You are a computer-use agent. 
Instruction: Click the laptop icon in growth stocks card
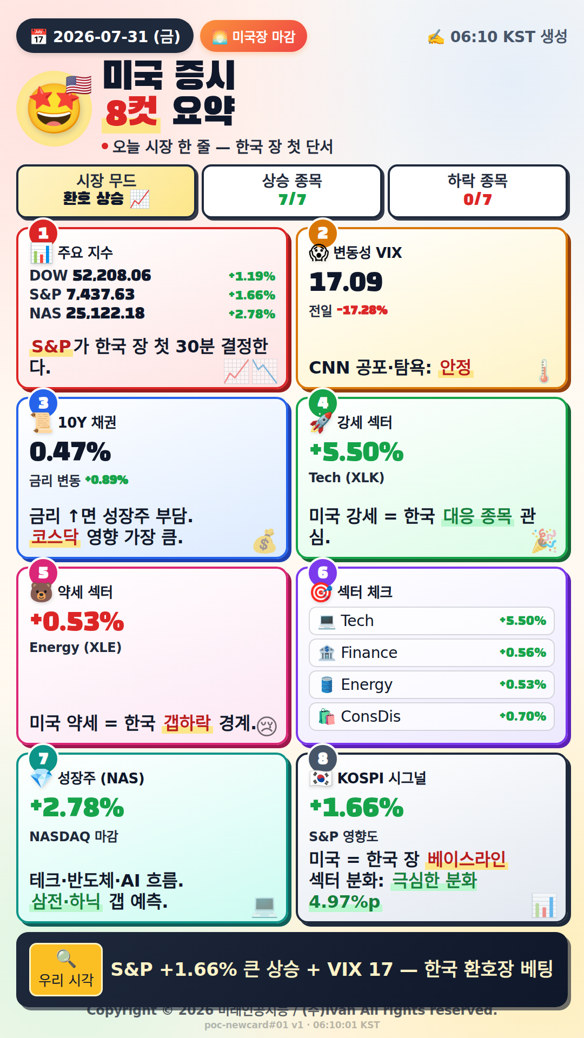click(264, 906)
